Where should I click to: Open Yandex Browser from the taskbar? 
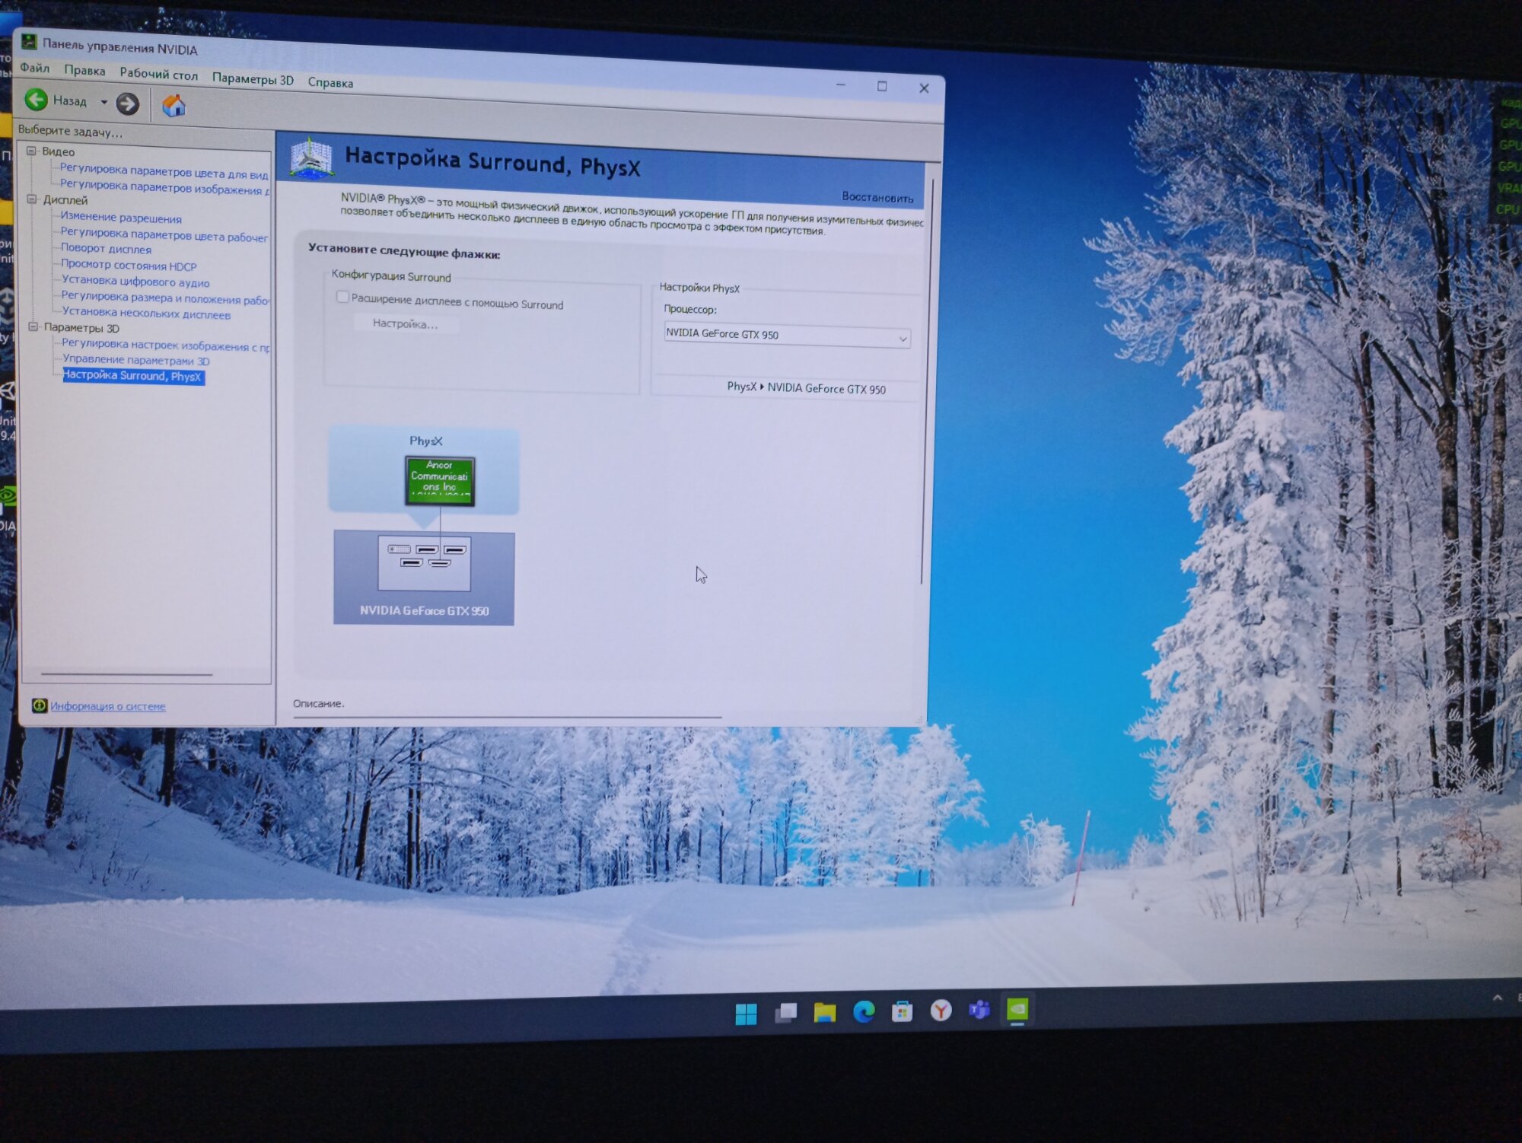[x=941, y=1010]
